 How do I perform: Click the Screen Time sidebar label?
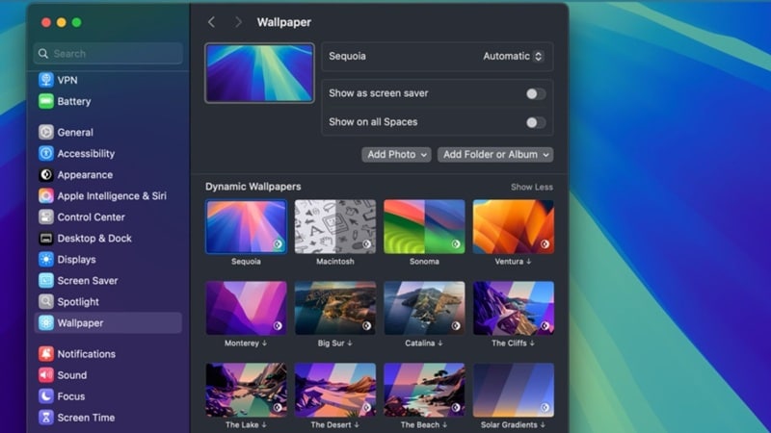pyautogui.click(x=86, y=418)
